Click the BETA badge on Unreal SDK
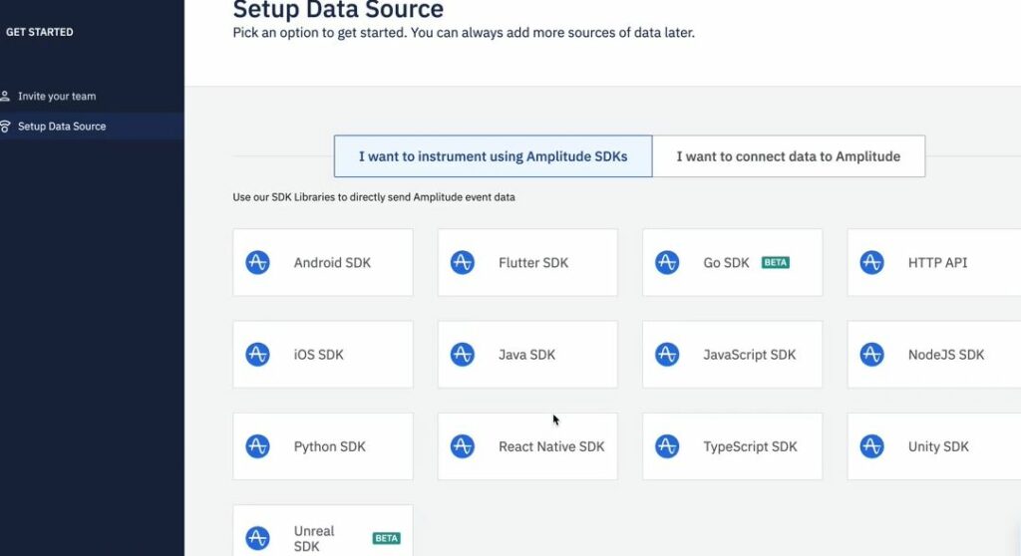The image size is (1021, 556). [386, 538]
